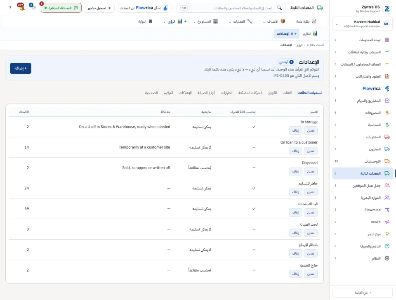Select the الإعدادات settings sub-tab
396x300 pixels.
pyautogui.click(x=286, y=33)
